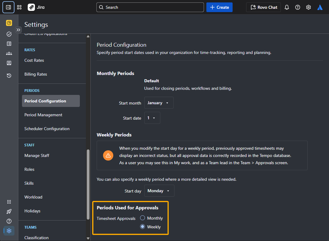Image resolution: width=329 pixels, height=241 pixels.
Task: Select Monthly timesheet approvals
Action: point(143,218)
